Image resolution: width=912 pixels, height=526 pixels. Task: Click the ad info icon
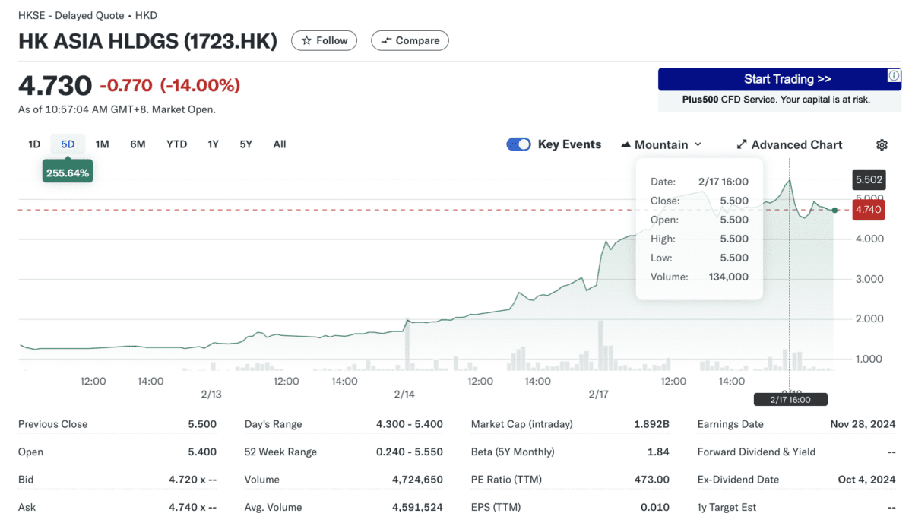pyautogui.click(x=894, y=75)
